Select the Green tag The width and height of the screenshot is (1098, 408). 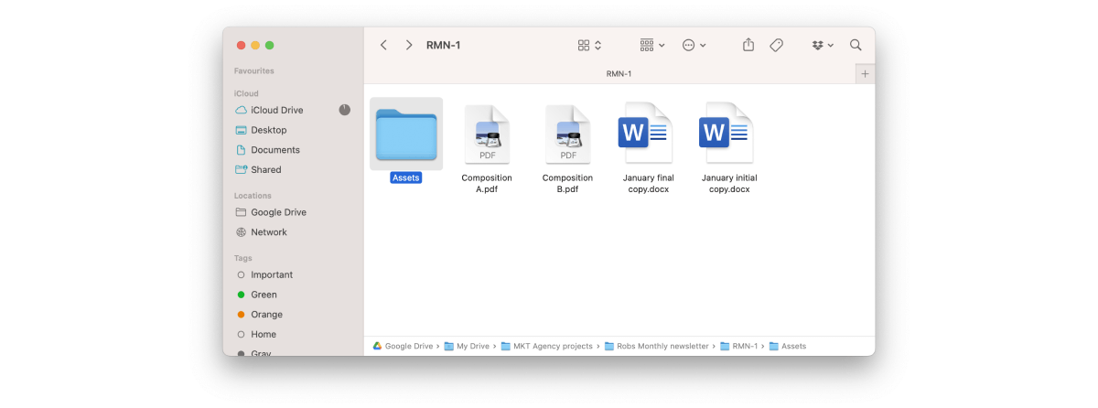click(257, 295)
